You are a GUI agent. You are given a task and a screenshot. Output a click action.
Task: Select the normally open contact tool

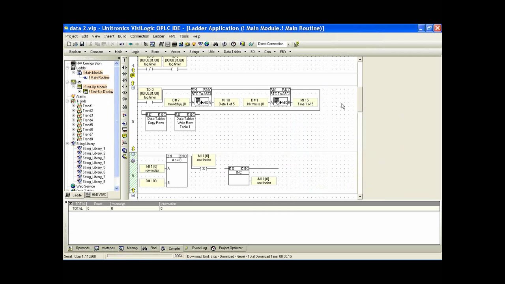(125, 67)
